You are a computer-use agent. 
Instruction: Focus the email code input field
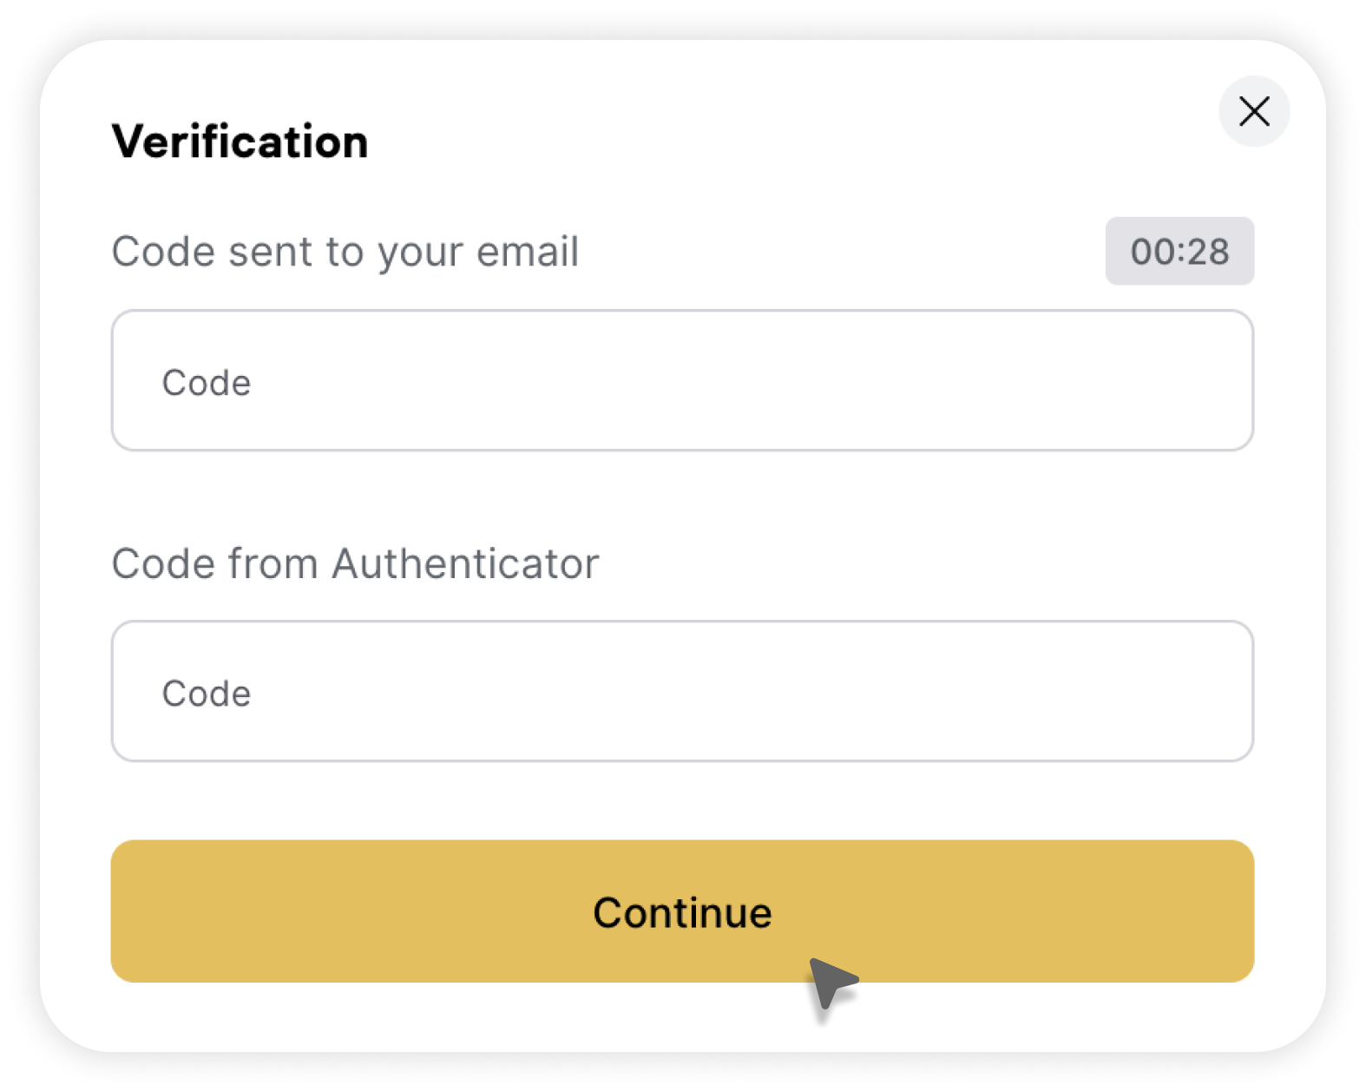tap(682, 380)
